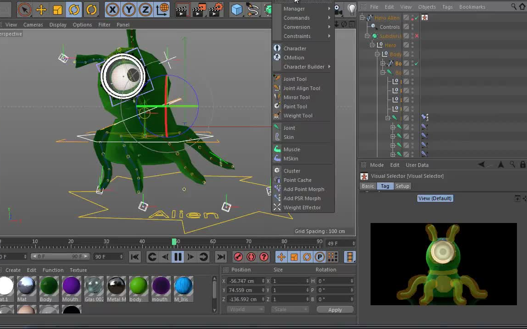
Task: Open the Scale dropdown near Apply
Action: (290, 309)
